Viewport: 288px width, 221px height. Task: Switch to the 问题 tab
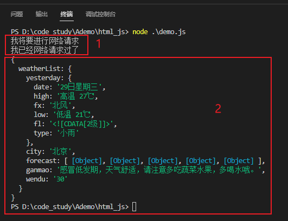click(17, 14)
